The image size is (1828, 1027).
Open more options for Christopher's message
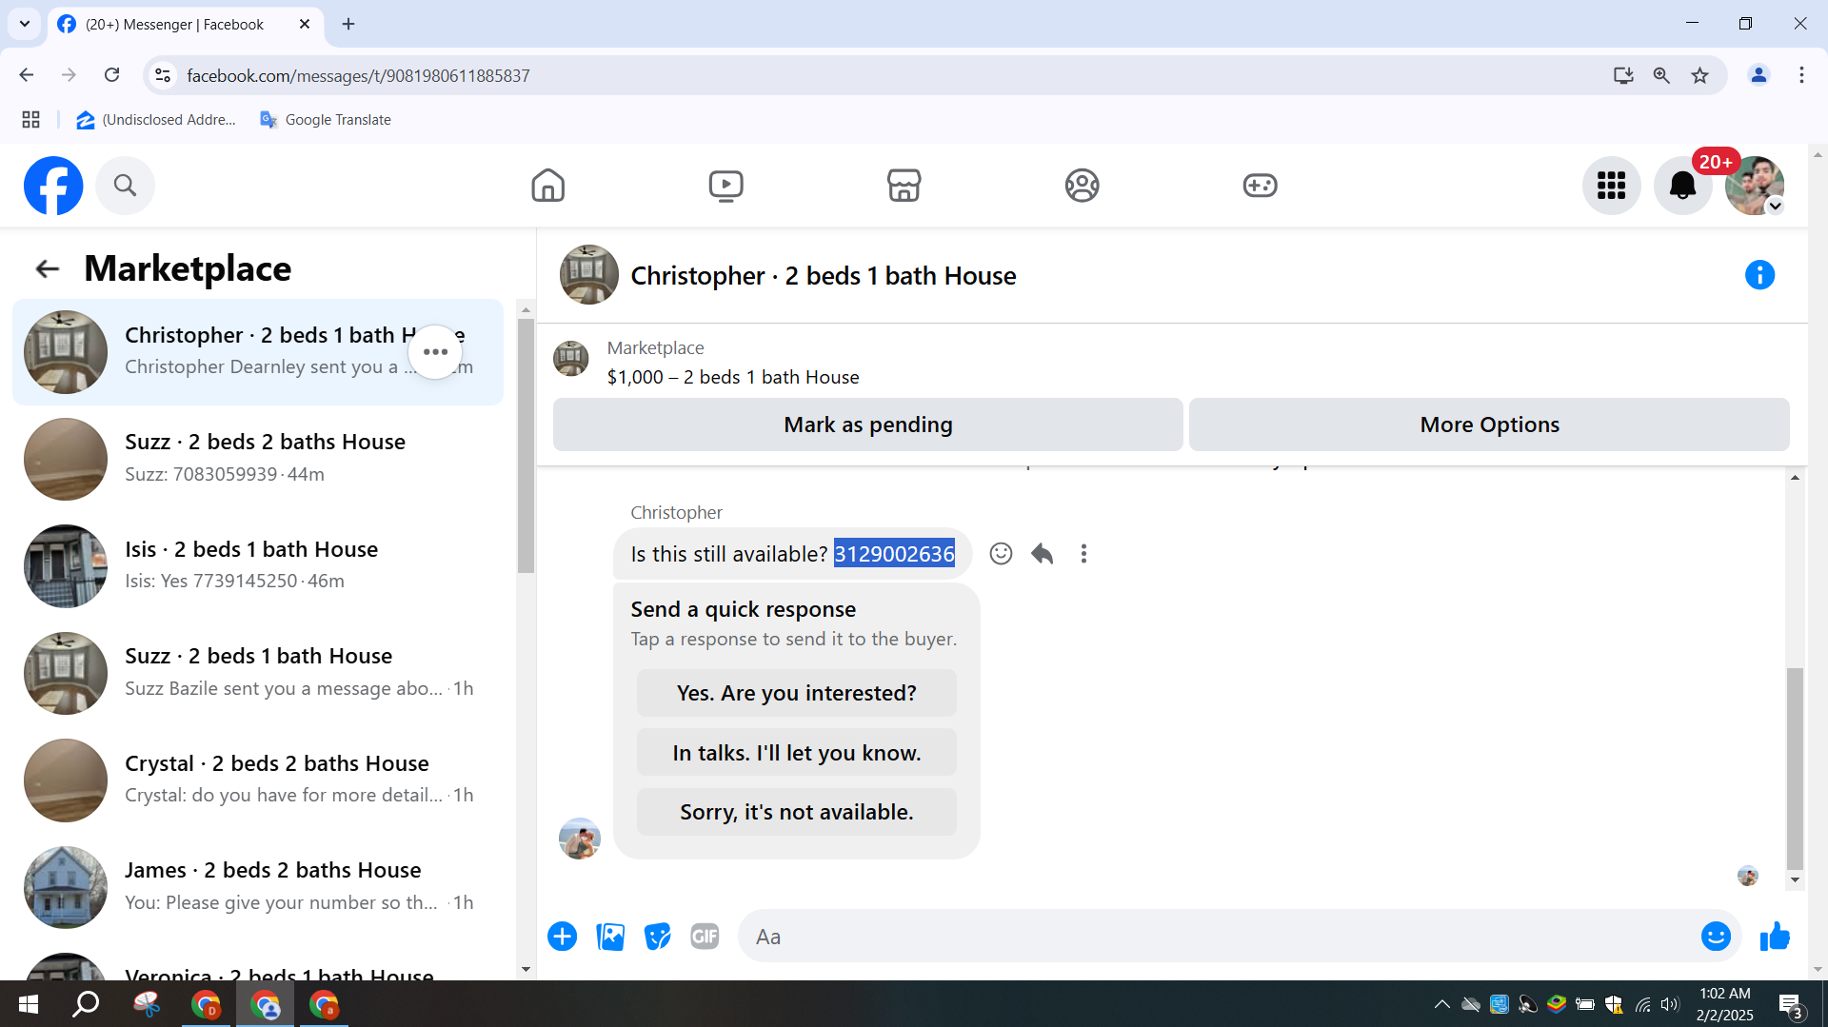coord(1083,553)
